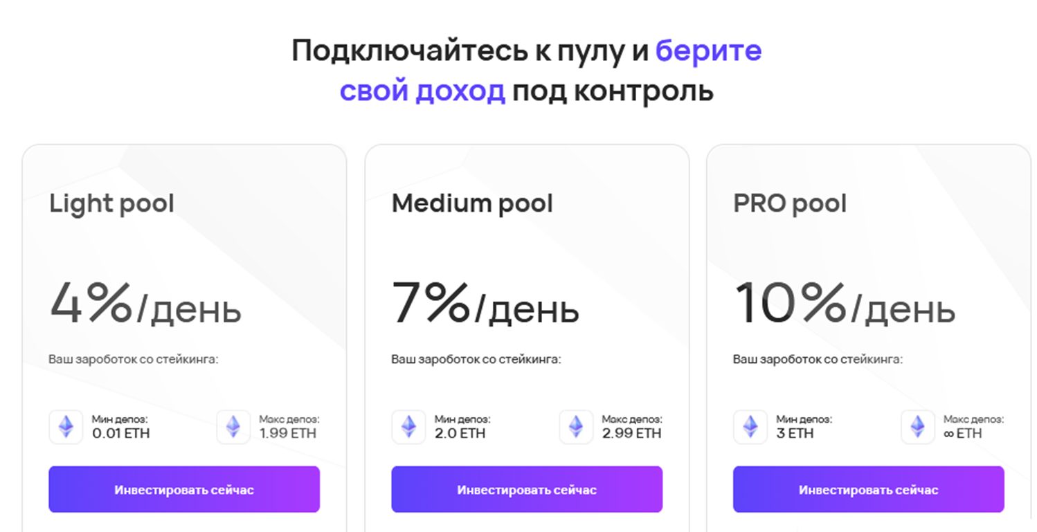
Task: Click the Ethereum icon beside Light pool minimum deposit
Action: 66,427
